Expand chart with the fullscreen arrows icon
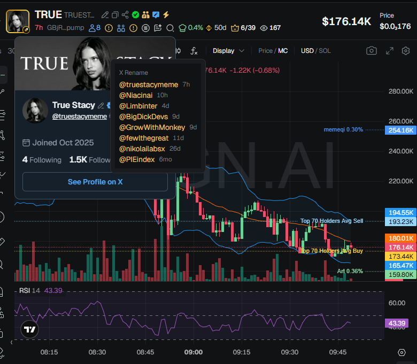417x364 pixels. pos(390,51)
